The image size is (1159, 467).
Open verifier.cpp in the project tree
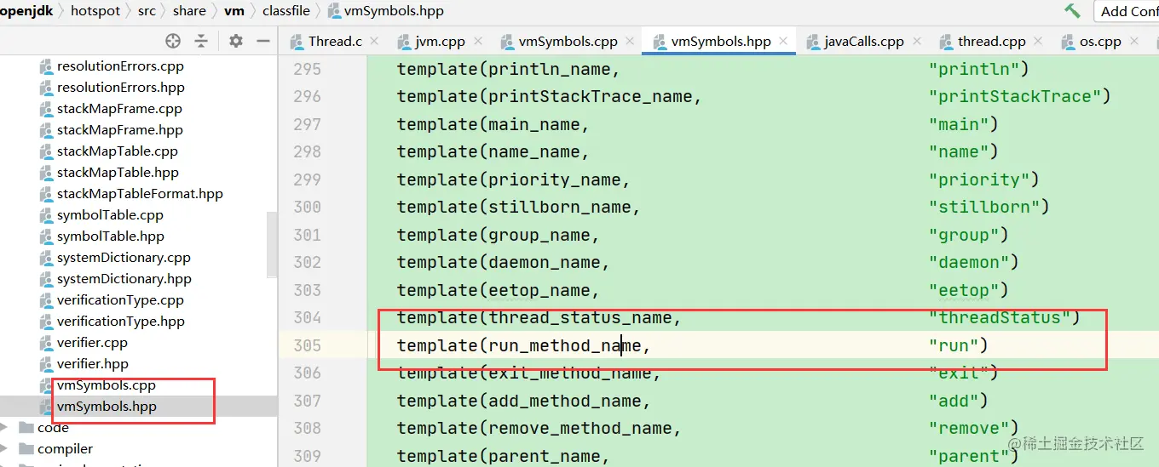coord(92,343)
